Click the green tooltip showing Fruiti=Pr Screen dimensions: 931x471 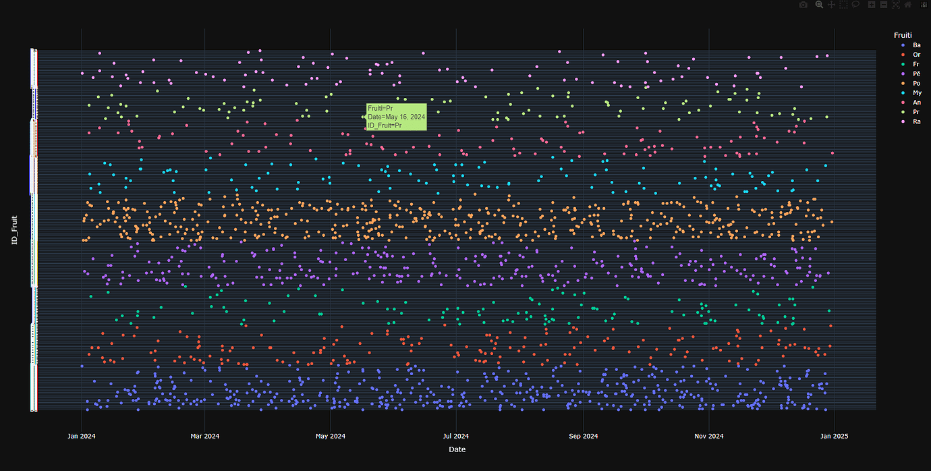tap(397, 116)
